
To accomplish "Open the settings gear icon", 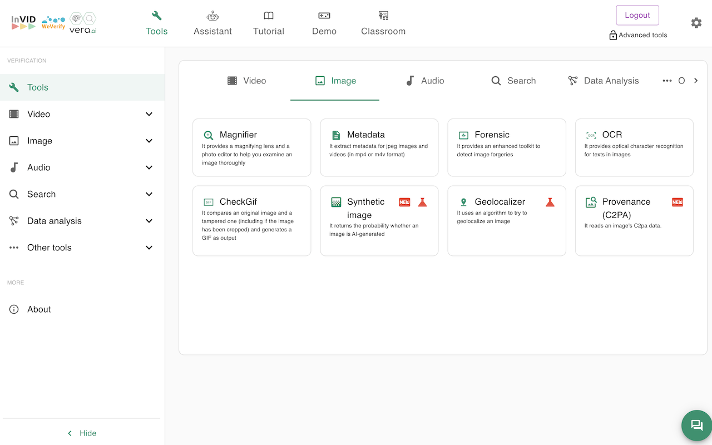I will tap(696, 23).
